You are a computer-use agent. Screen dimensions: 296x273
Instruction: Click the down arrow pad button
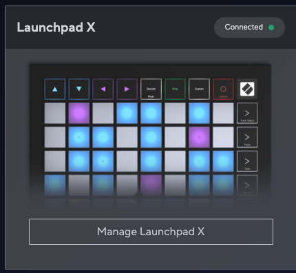(79, 89)
